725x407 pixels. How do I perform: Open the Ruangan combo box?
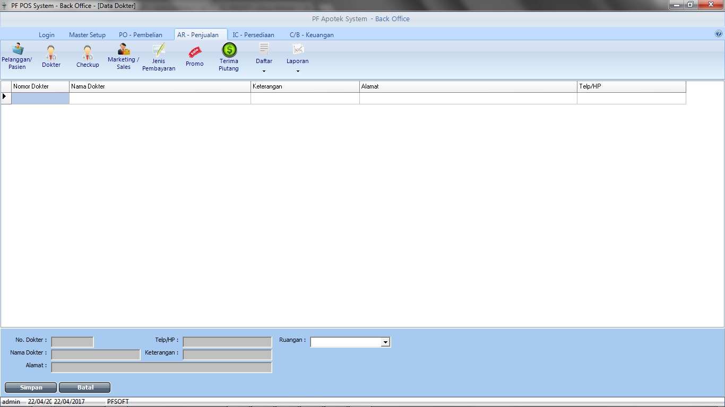386,342
